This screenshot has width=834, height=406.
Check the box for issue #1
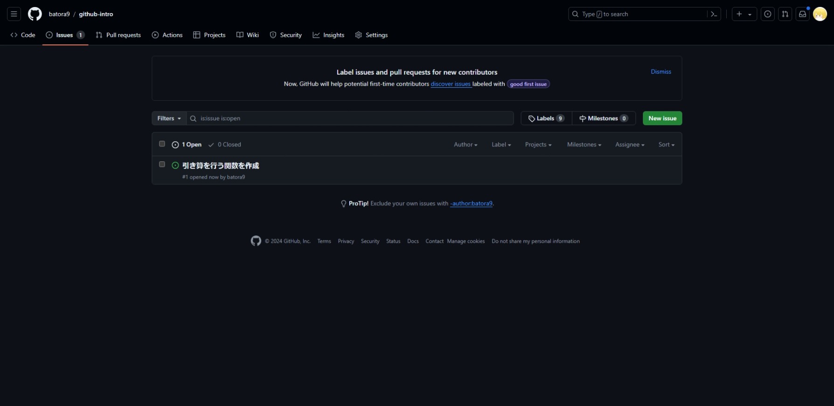162,165
